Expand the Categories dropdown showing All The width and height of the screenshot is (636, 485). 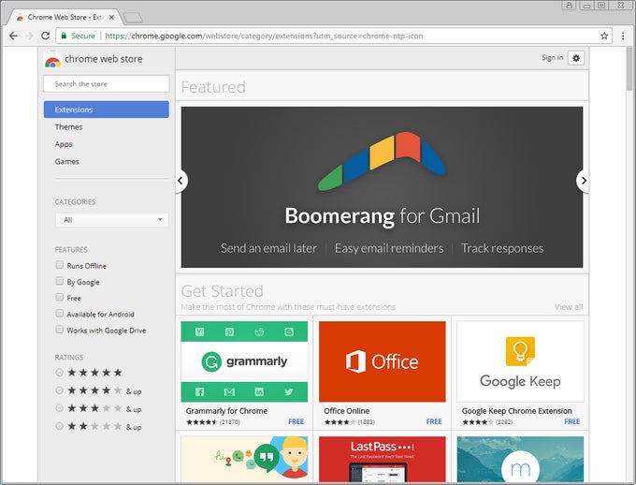point(111,220)
